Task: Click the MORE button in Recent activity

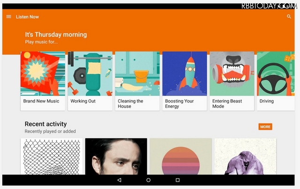Action: 265,127
